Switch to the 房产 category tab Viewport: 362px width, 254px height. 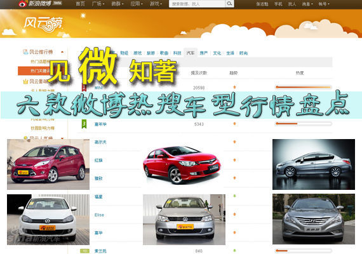[204, 53]
